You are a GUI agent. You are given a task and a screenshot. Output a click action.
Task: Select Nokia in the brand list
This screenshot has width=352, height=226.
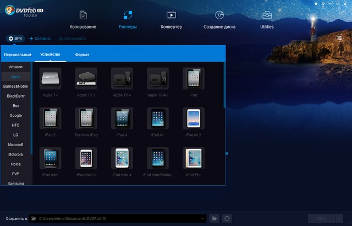(16, 164)
